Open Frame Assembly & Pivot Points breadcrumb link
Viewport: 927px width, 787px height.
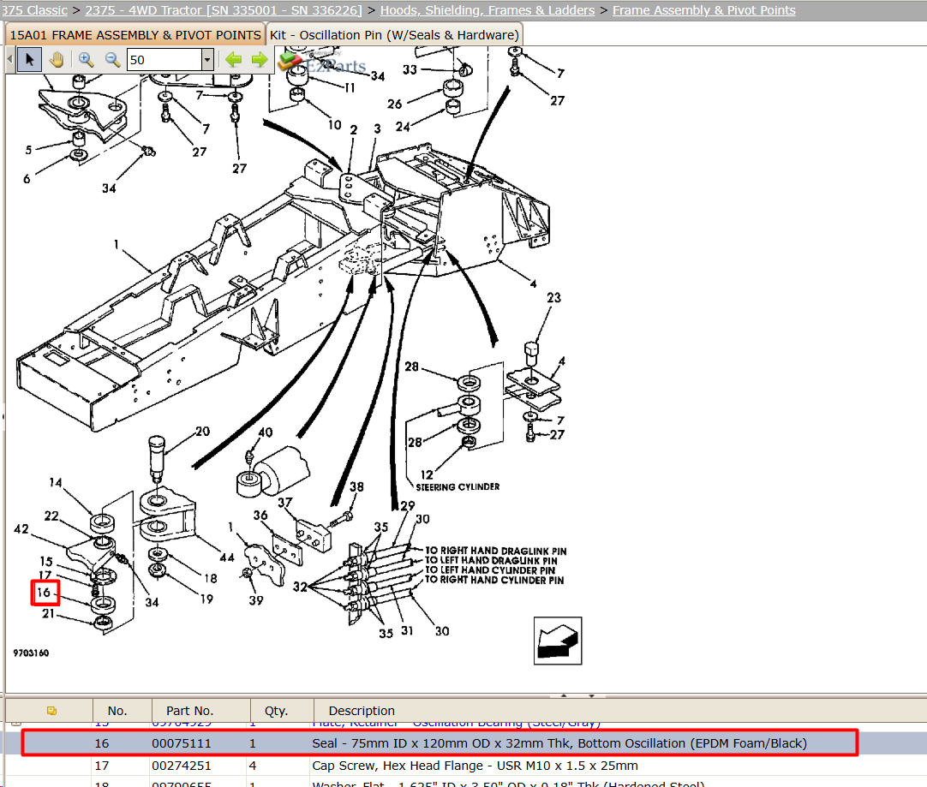click(704, 10)
